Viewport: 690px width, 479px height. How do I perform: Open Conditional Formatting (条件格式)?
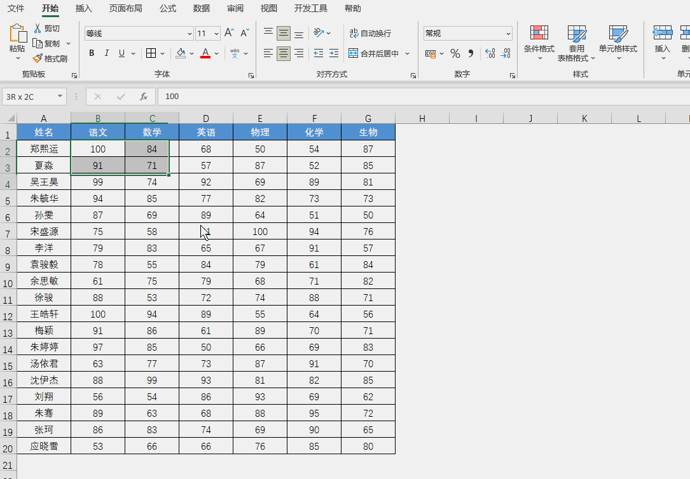click(539, 42)
